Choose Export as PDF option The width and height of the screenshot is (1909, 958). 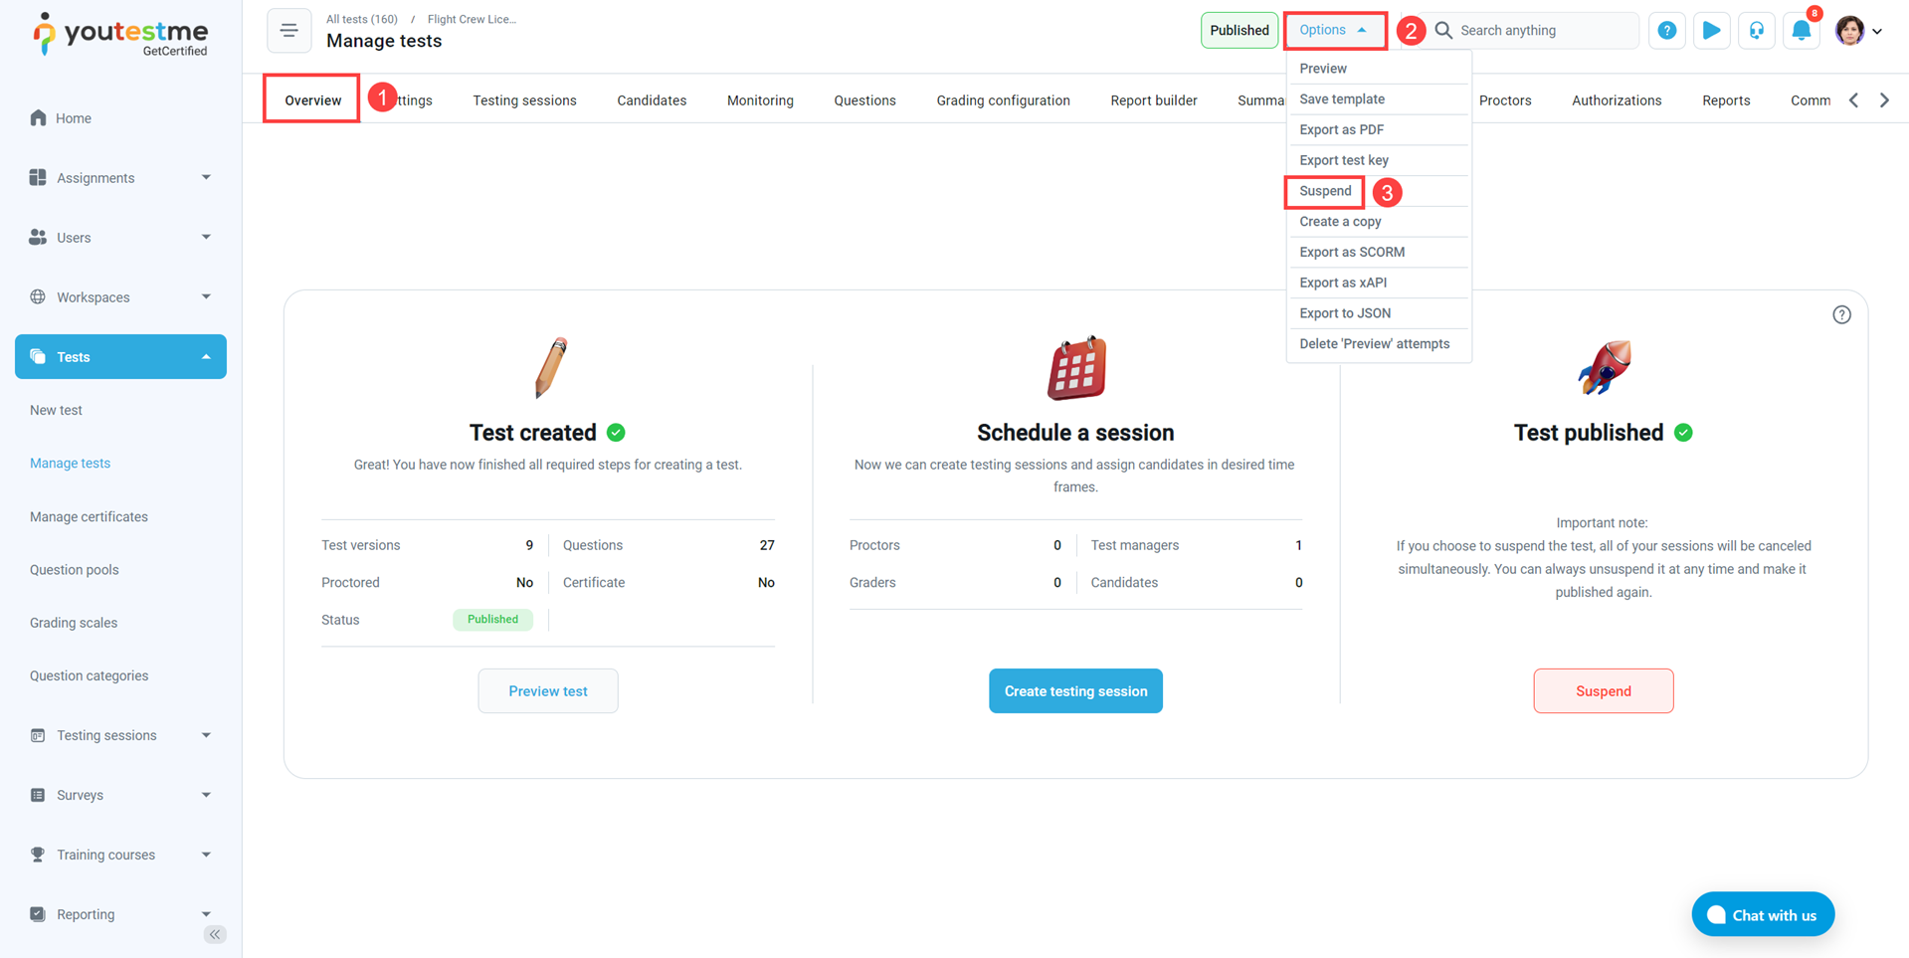[x=1341, y=129]
